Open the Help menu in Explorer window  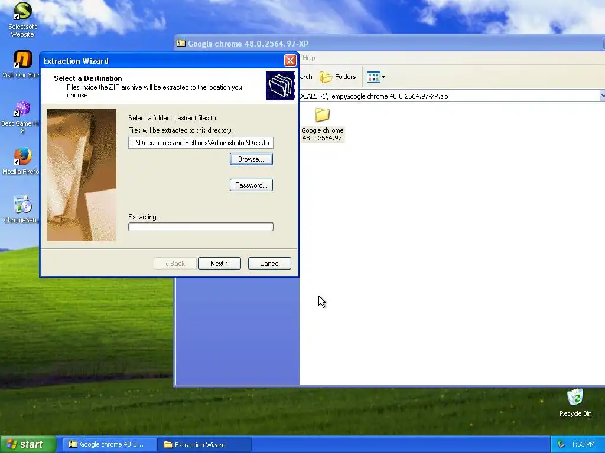(308, 58)
